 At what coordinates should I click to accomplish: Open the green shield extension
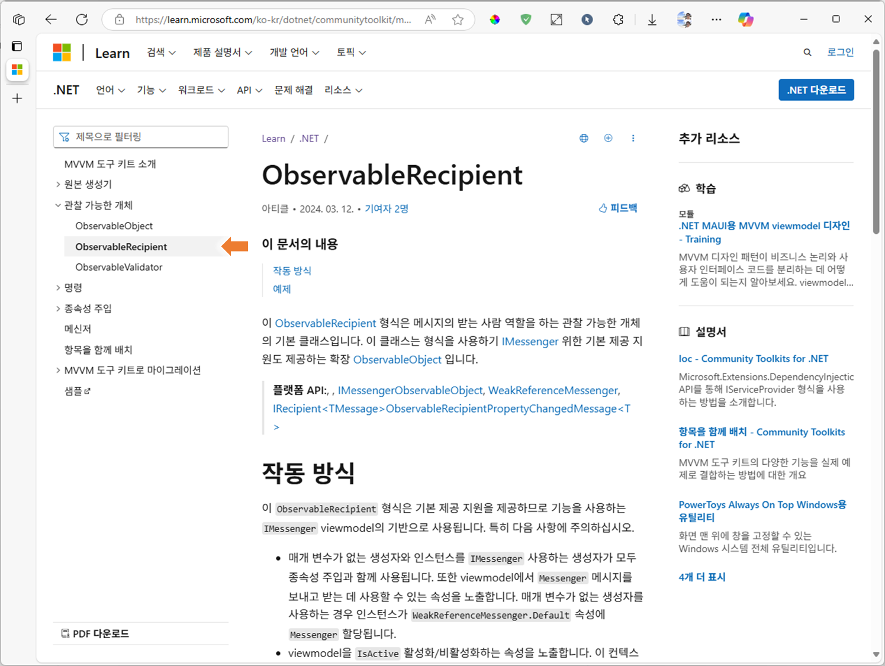(526, 20)
